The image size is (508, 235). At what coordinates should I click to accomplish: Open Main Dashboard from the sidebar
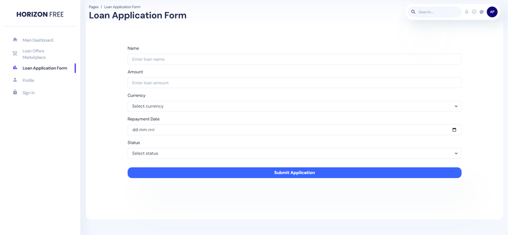tap(37, 41)
